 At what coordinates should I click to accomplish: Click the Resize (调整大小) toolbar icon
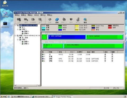point(64,20)
